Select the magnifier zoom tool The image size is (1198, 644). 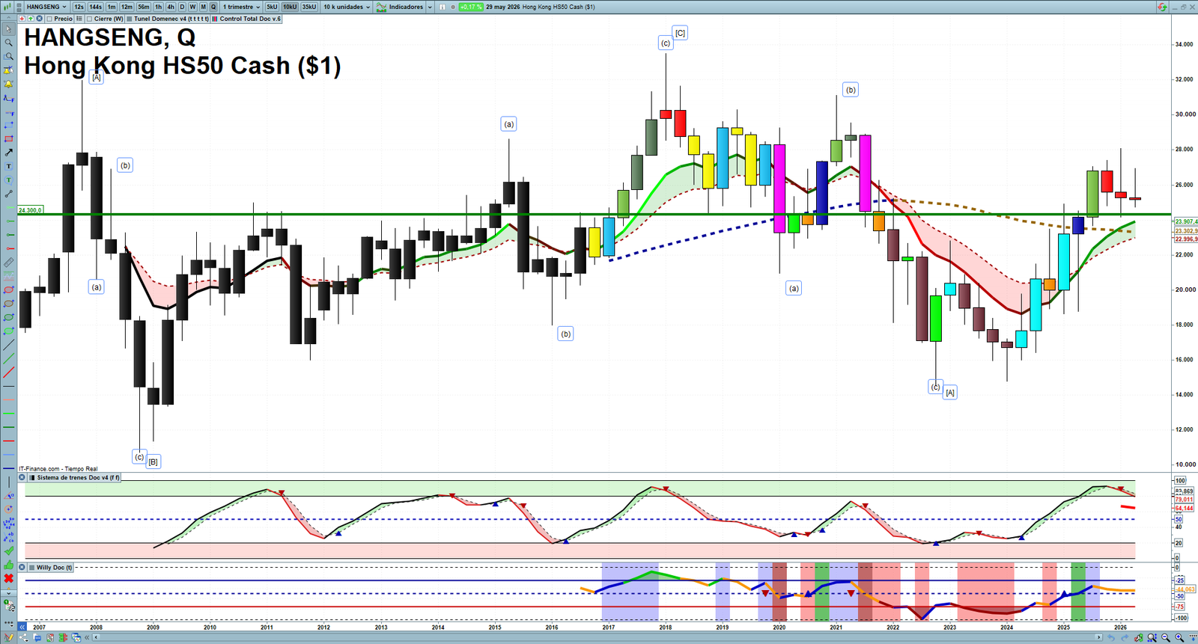pyautogui.click(x=8, y=43)
